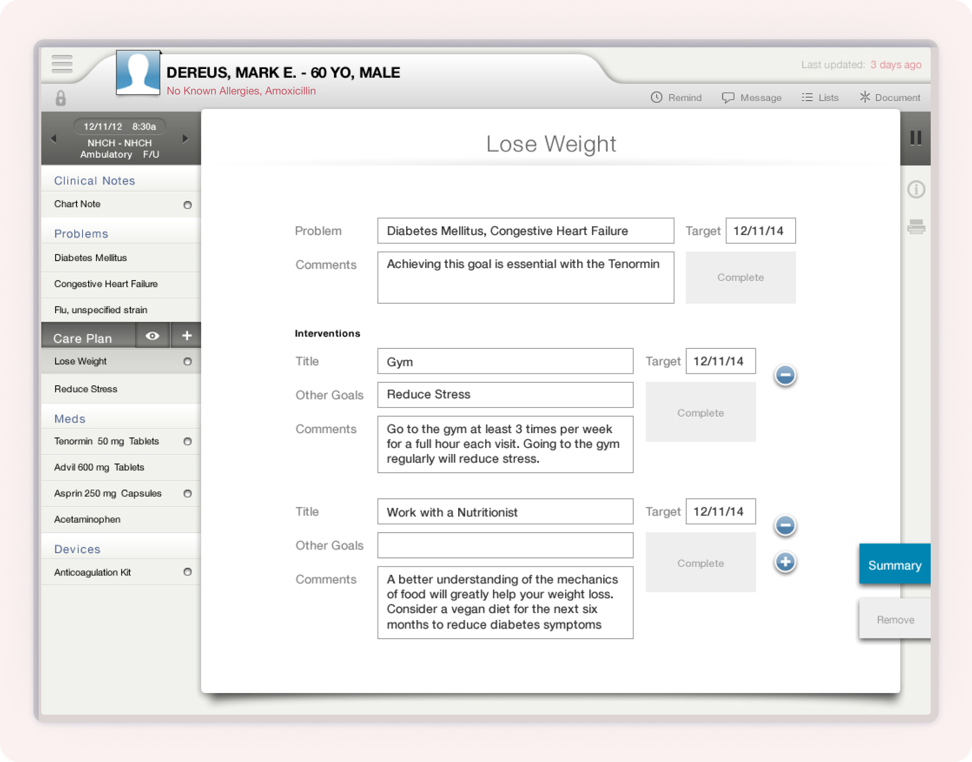Toggle Care Plan eye visibility
The height and width of the screenshot is (762, 972).
(x=152, y=336)
